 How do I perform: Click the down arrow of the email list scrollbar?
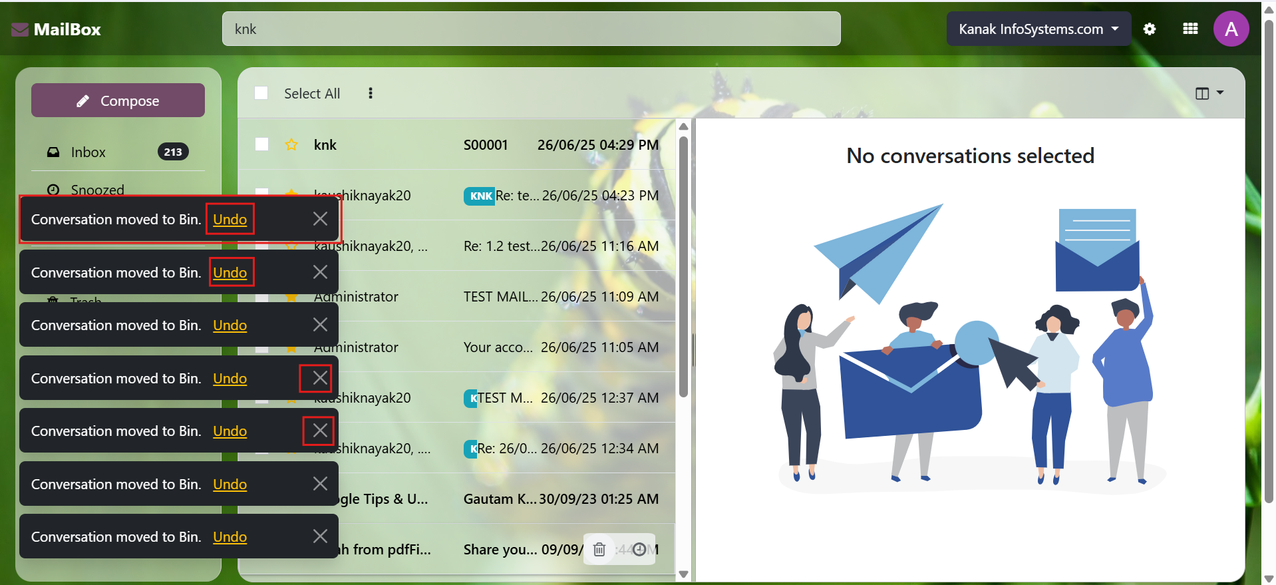coord(683,574)
